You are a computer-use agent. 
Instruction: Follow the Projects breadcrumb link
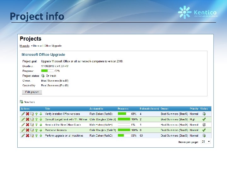[25, 46]
